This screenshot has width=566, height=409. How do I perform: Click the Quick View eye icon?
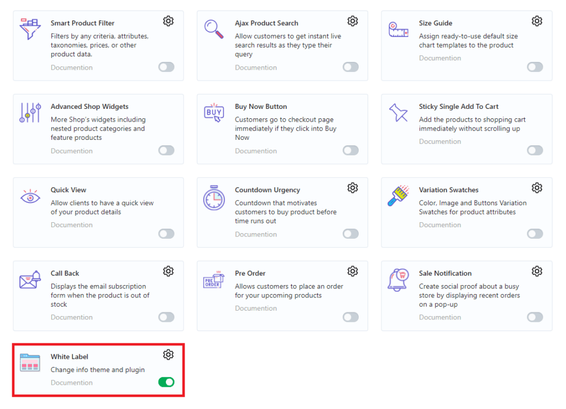[30, 197]
